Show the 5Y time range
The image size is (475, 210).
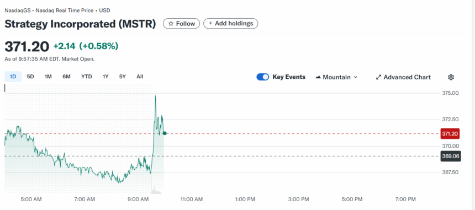(123, 77)
